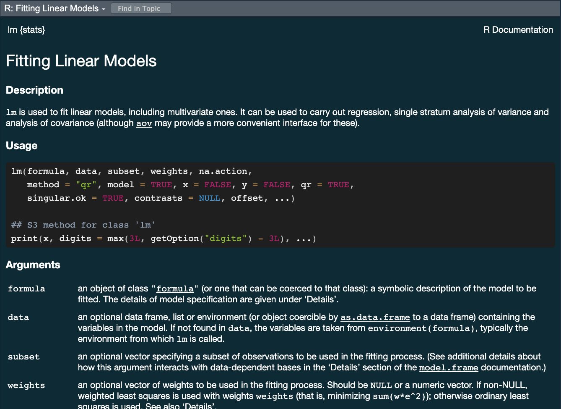Image resolution: width=561 pixels, height=409 pixels.
Task: Click the Usage section heading
Action: 21,146
